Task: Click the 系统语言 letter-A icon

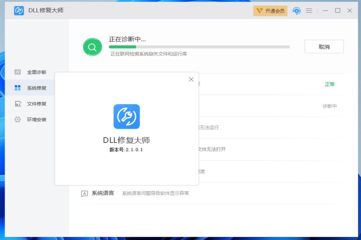Action: [84, 193]
